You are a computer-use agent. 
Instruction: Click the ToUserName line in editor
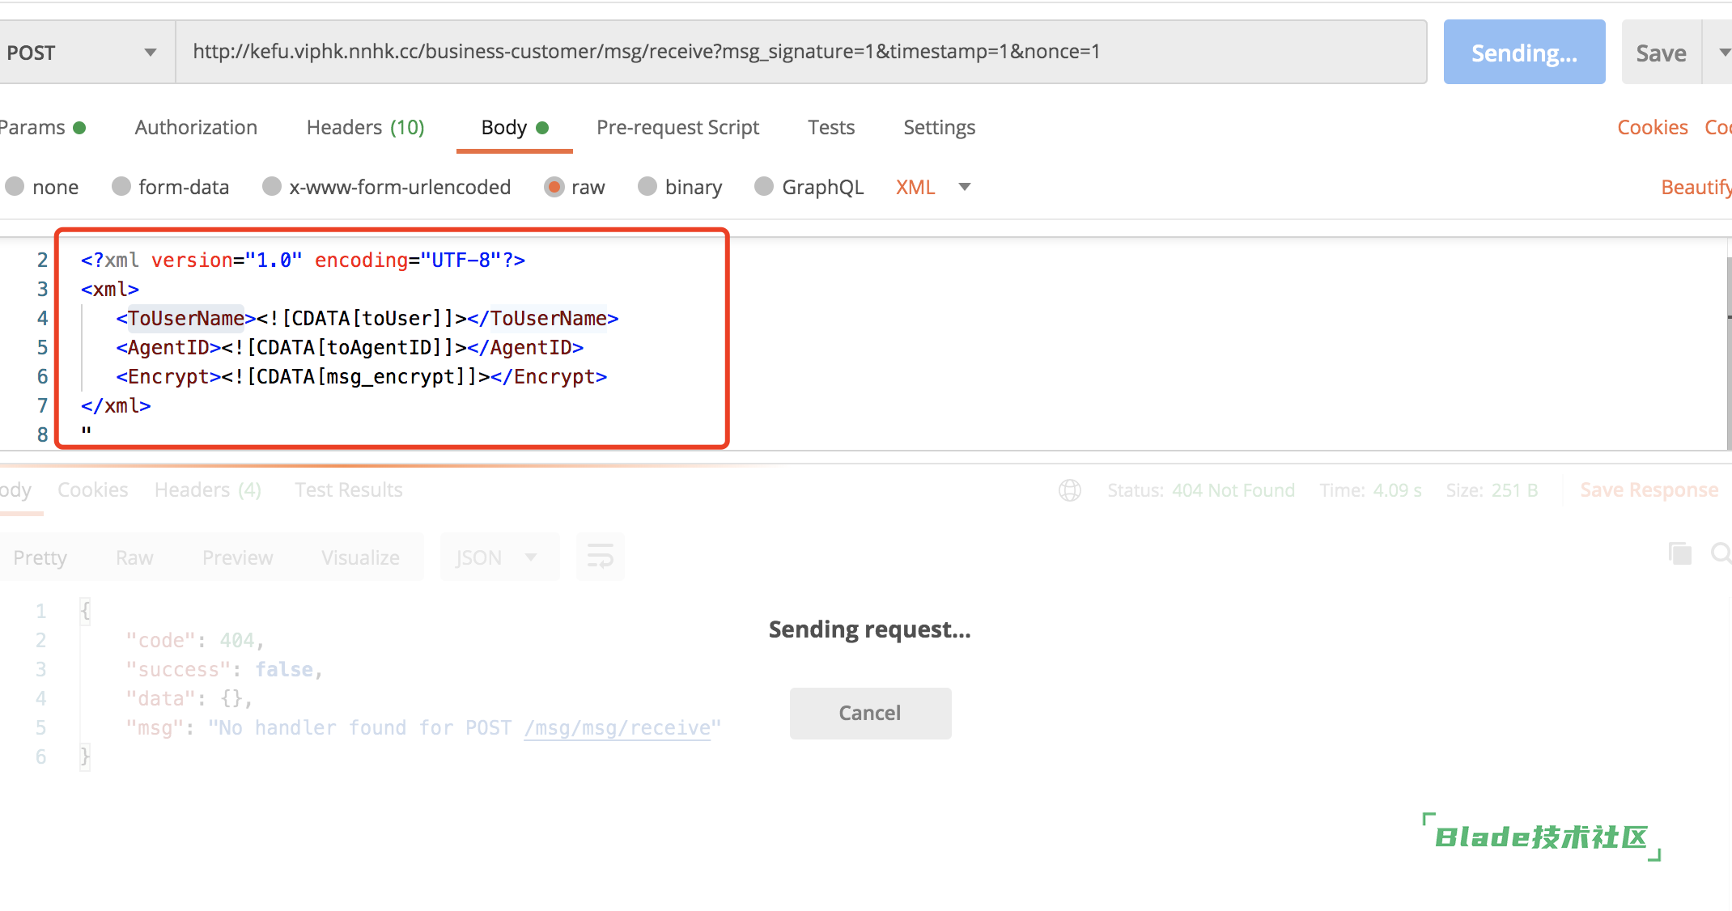(x=367, y=319)
